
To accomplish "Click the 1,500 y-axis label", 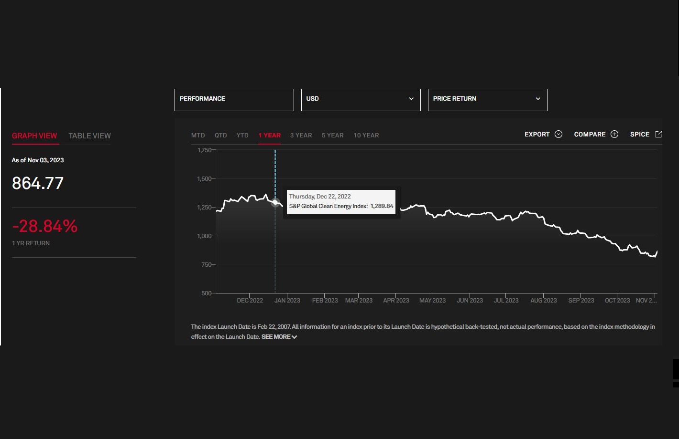I will click(x=204, y=179).
